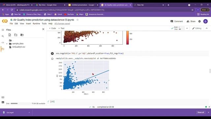
Task: Go to parent folder entry
Action: pyautogui.click(x=11, y=40)
